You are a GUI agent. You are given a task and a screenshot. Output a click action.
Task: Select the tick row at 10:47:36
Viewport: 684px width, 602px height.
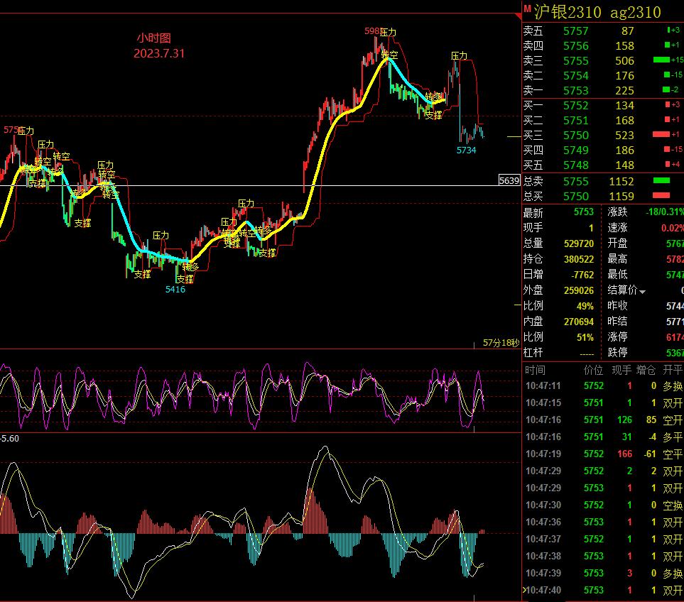[603, 522]
